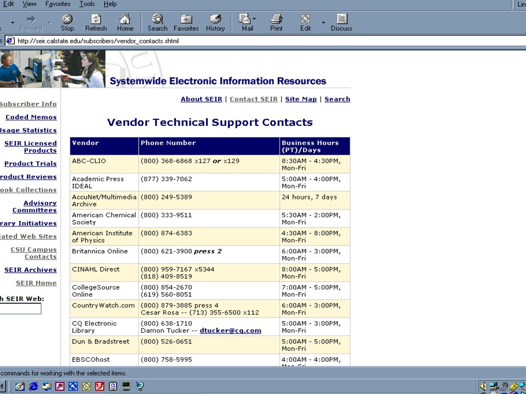The image size is (526, 394).
Task: Go to the SEIR Home link
Action: pos(36,283)
